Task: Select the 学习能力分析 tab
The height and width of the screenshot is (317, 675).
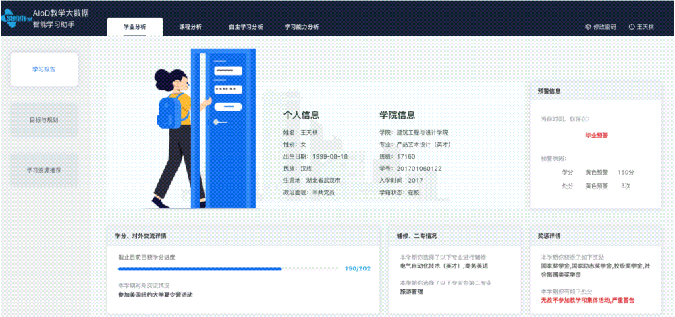Action: 301,27
